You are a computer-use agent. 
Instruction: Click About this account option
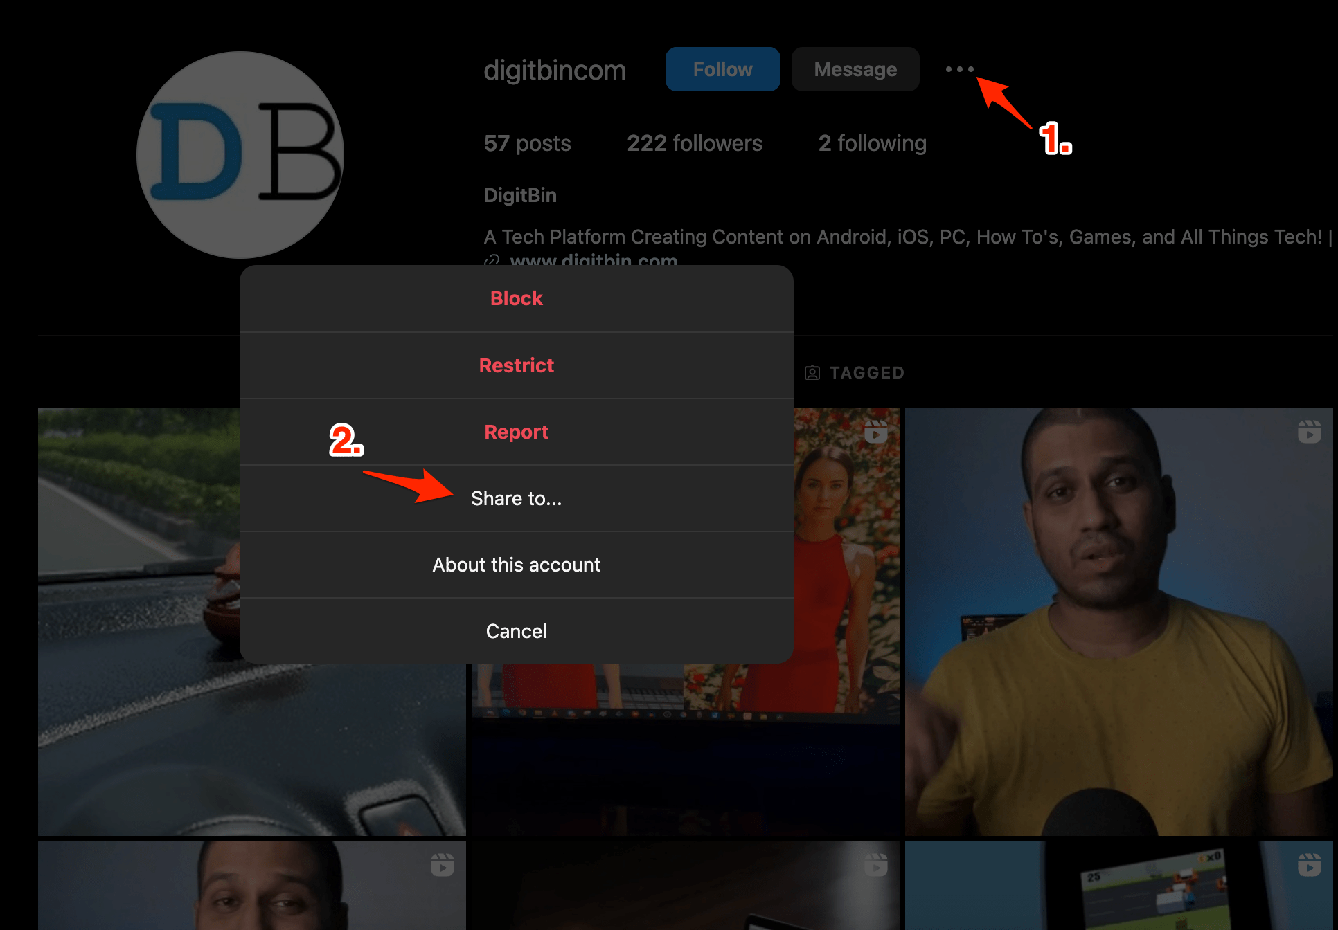point(517,564)
